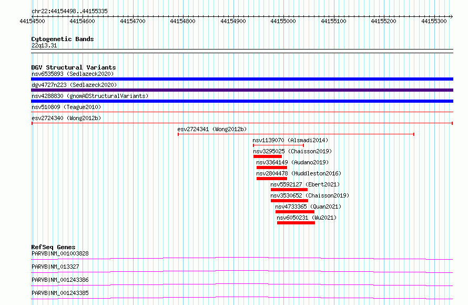This screenshot has width=468, height=305.
Task: Click ruler position 44154900
Action: coord(233,21)
